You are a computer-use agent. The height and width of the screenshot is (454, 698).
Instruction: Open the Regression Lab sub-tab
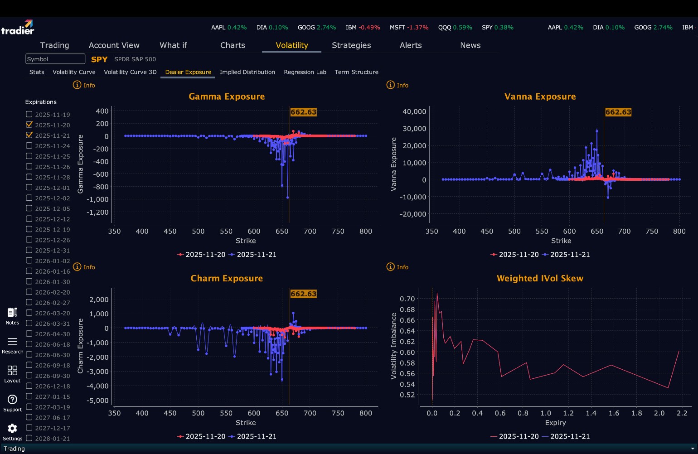pyautogui.click(x=305, y=72)
